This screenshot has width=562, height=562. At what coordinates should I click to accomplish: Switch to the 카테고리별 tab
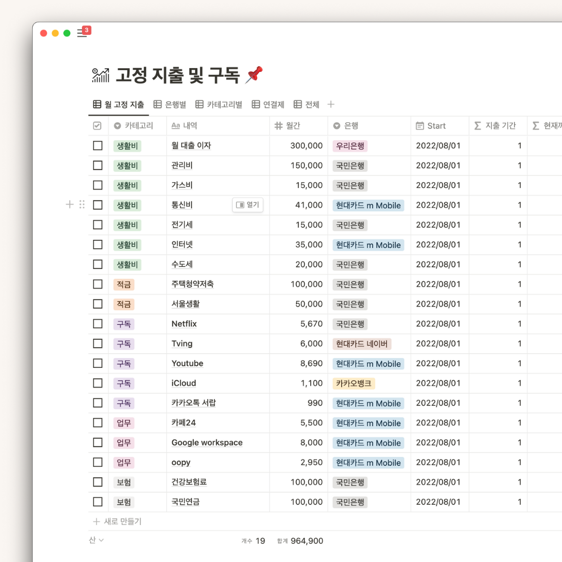pyautogui.click(x=219, y=105)
